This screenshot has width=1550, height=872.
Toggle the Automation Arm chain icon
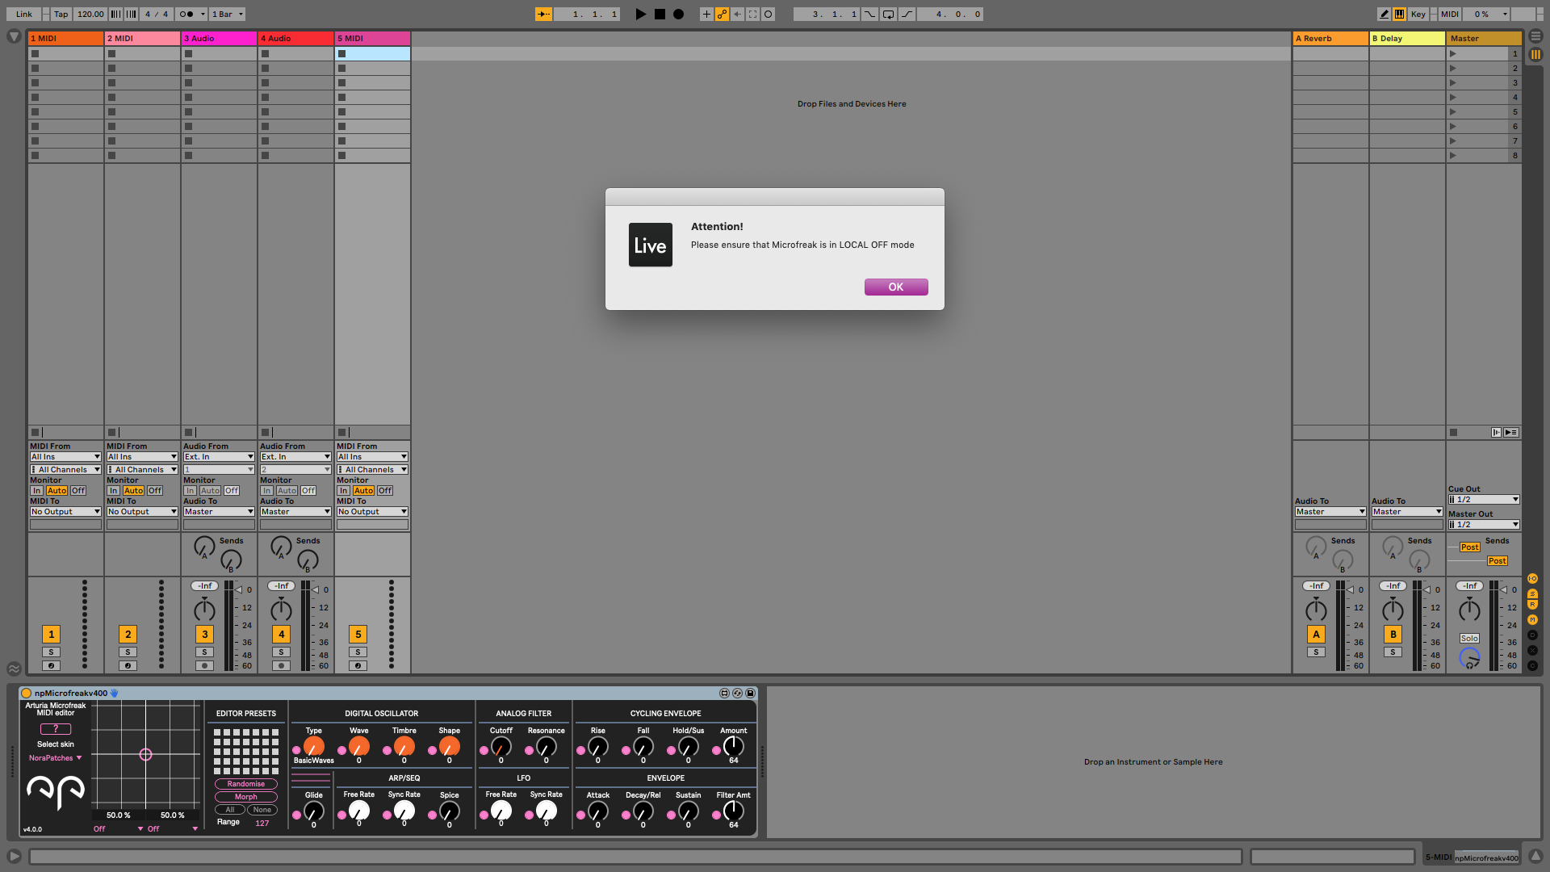[x=722, y=14]
